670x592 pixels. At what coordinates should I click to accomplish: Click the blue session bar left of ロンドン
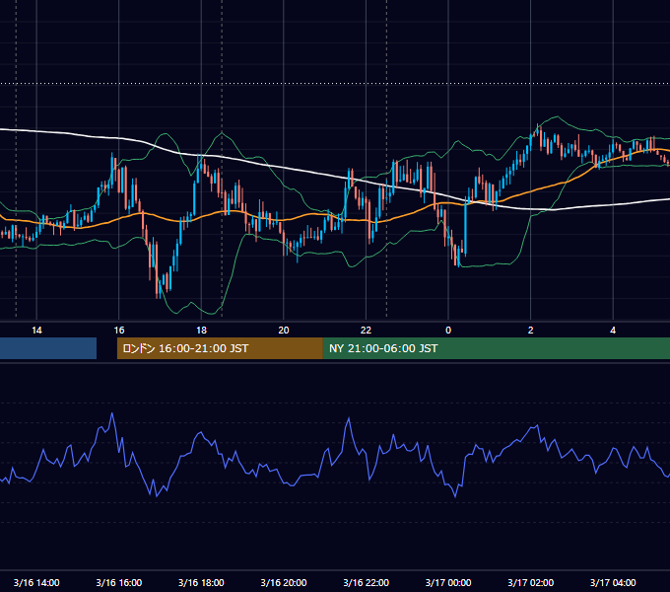(x=48, y=348)
